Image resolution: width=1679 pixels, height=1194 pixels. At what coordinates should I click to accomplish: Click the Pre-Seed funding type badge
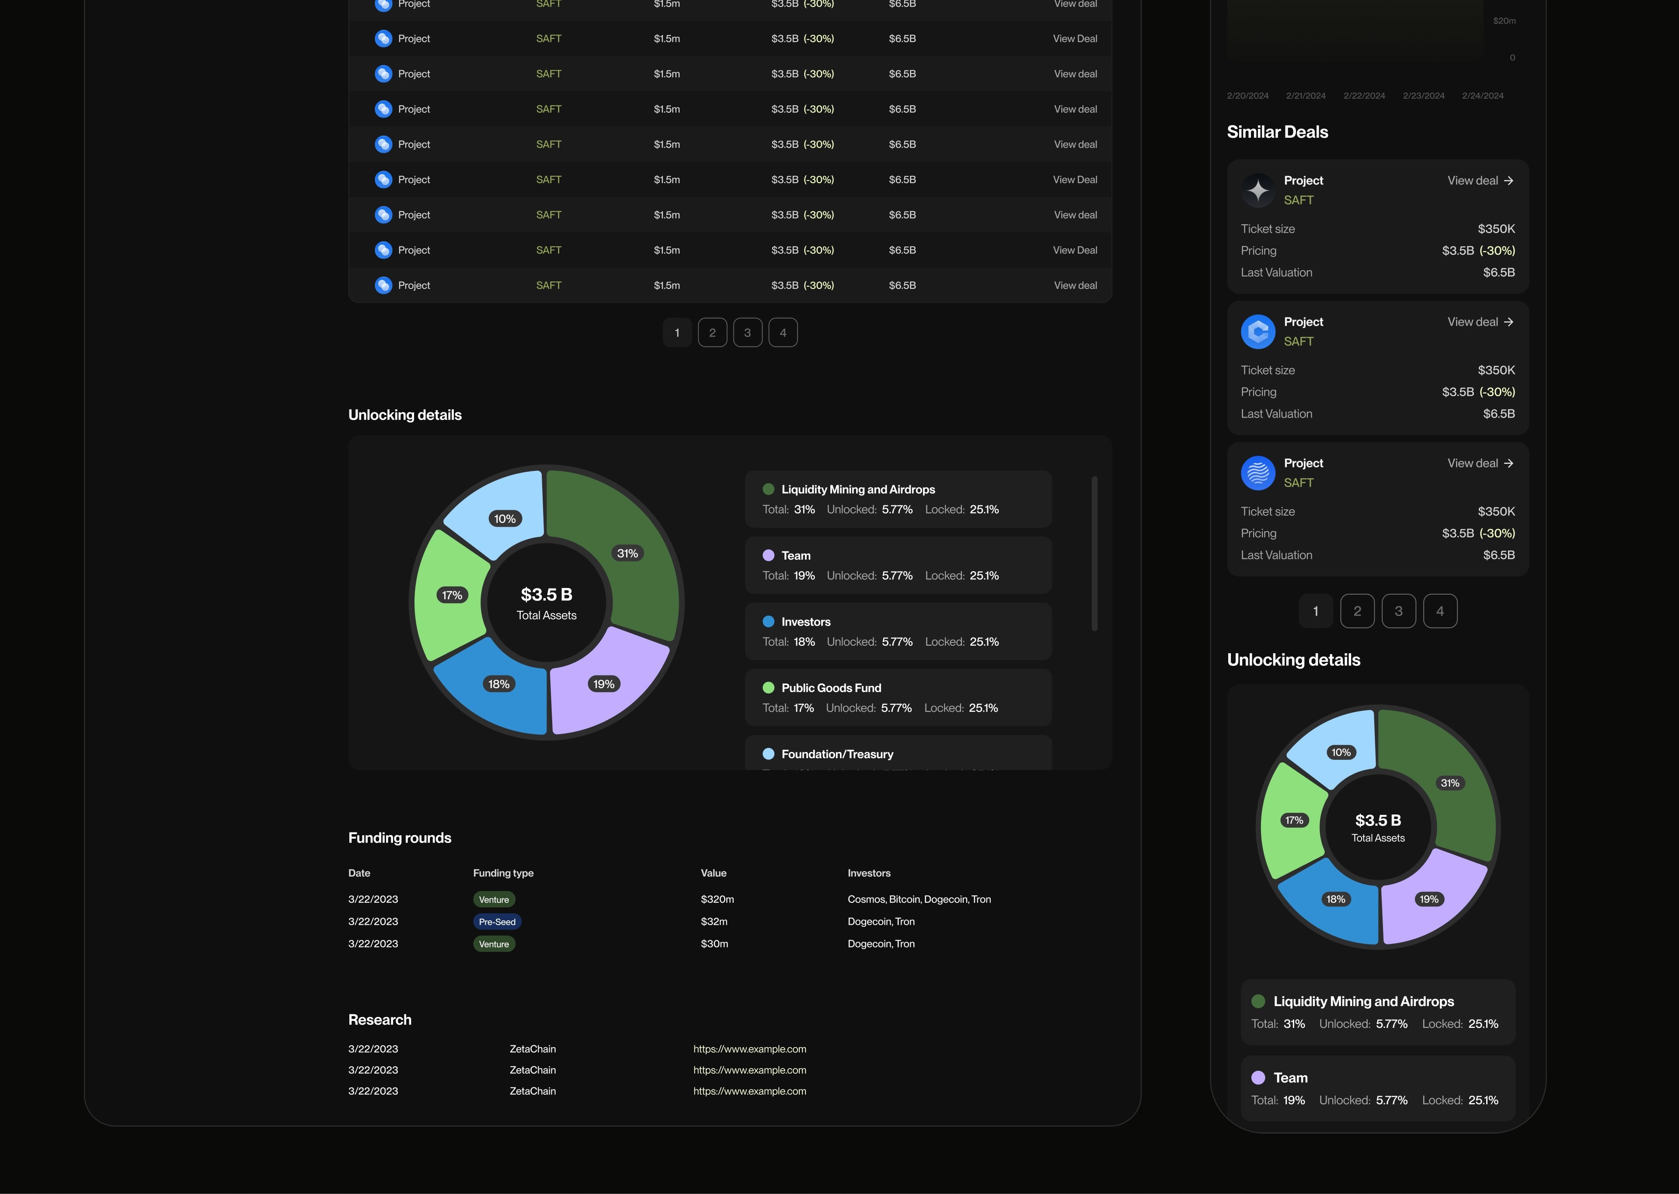click(497, 922)
